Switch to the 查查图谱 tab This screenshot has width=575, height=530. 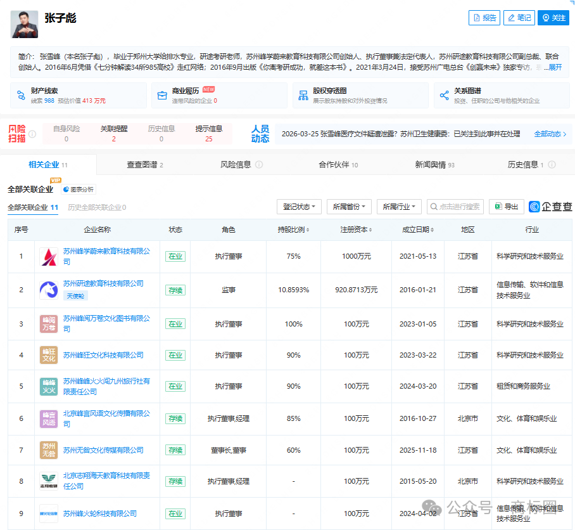(x=145, y=165)
